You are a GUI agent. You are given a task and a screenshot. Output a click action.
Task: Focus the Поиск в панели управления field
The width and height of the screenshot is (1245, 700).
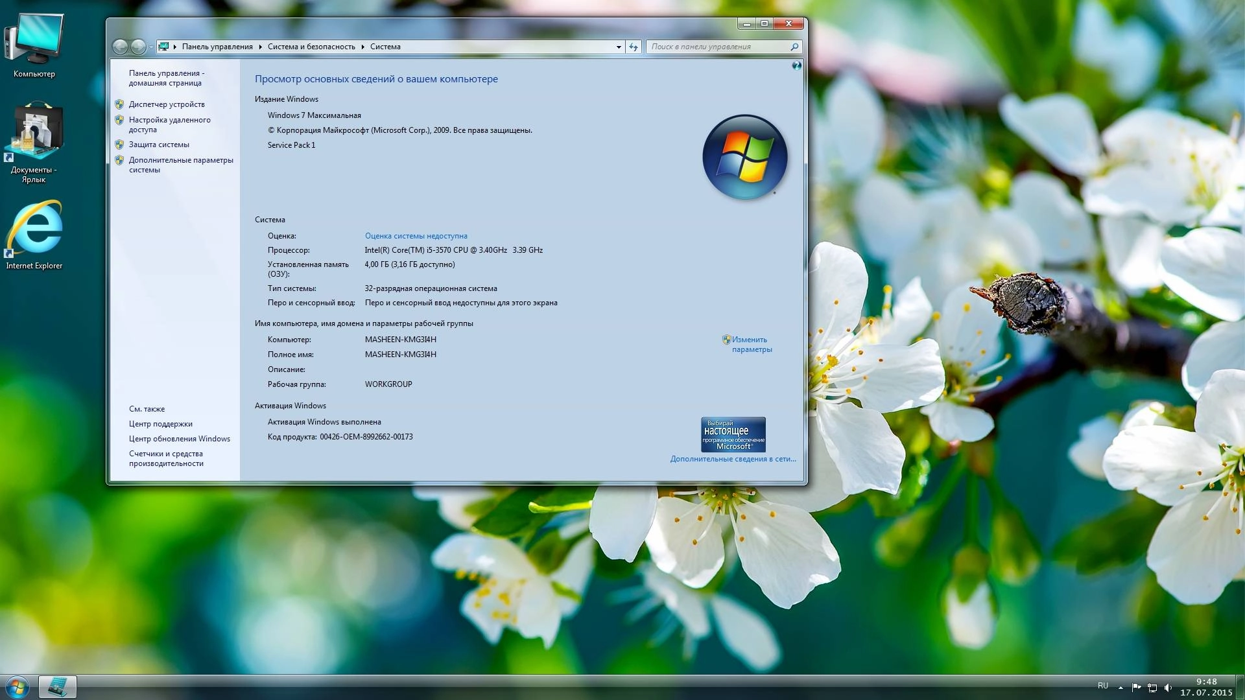tap(718, 47)
